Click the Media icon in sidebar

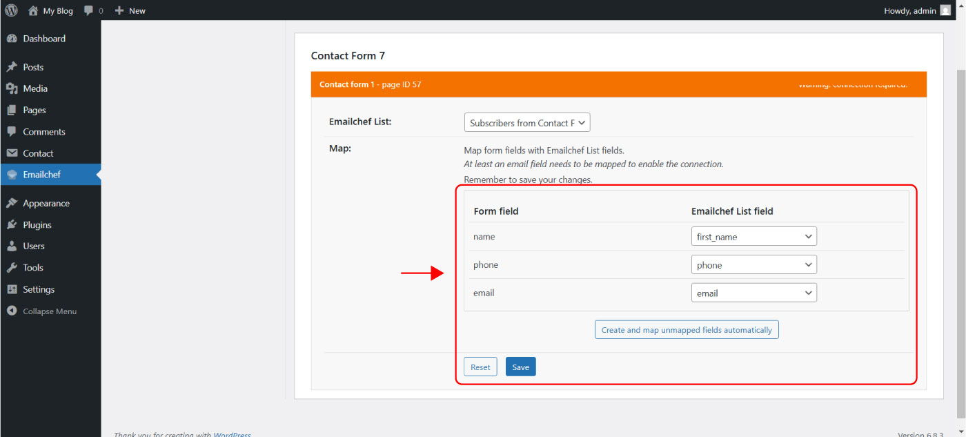point(12,88)
